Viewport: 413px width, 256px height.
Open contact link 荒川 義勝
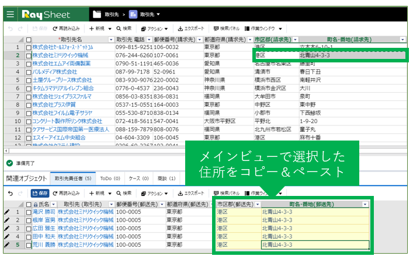click(44, 245)
